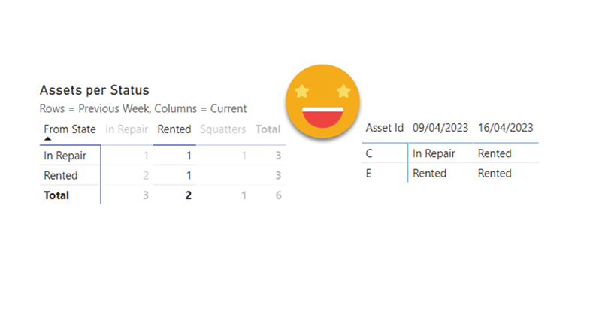
Task: Click the grand total value 6
Action: click(277, 195)
